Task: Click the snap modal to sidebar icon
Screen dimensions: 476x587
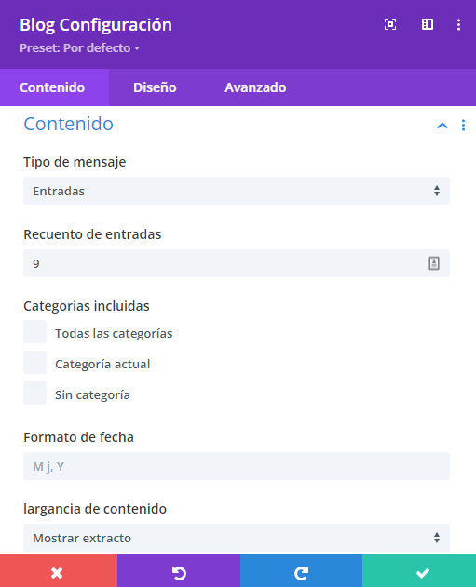Action: tap(428, 25)
